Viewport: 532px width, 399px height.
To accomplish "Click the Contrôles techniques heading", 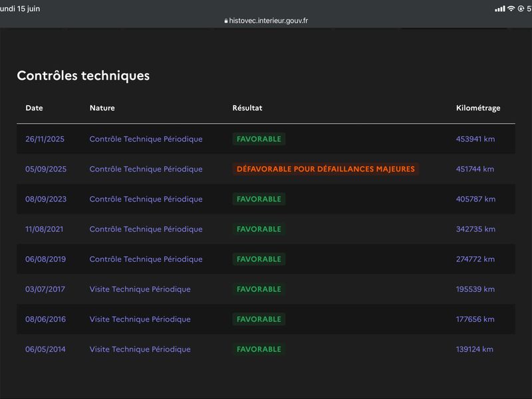I will tap(83, 76).
